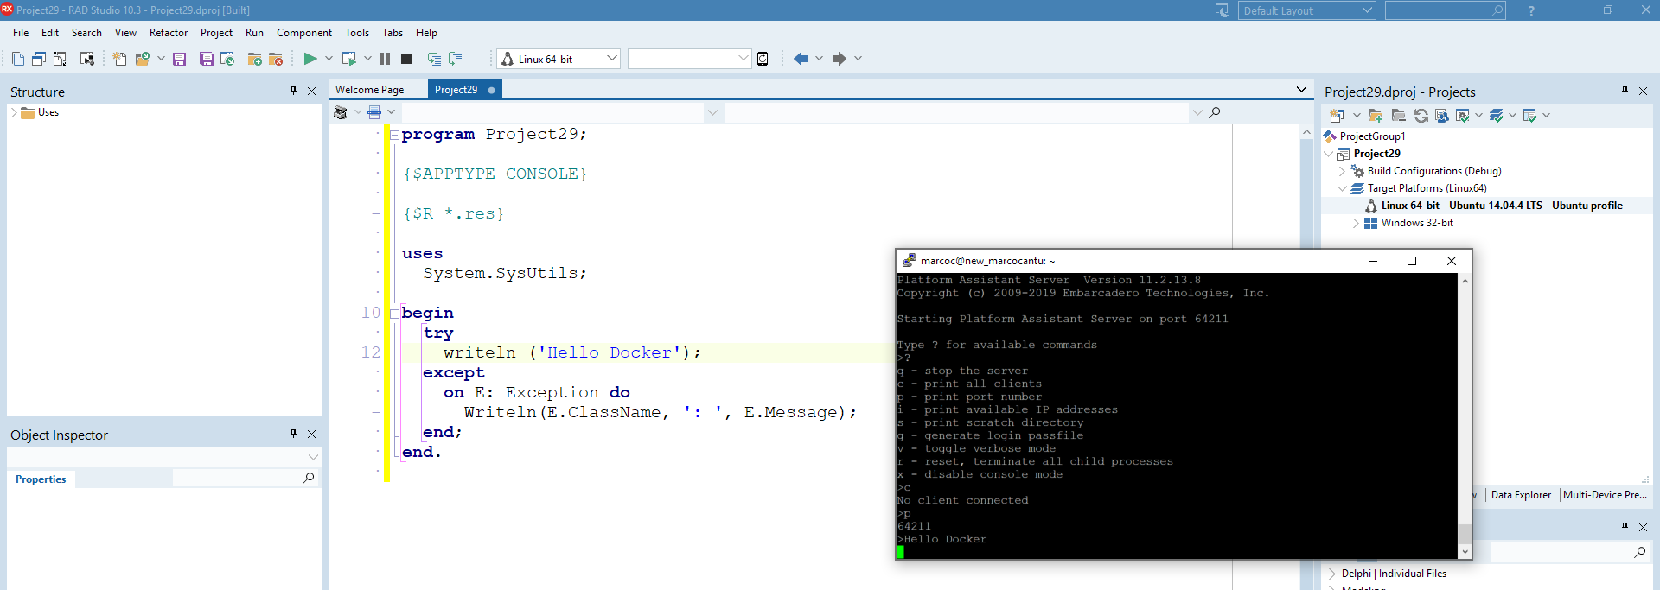Click the Save All toolbar icon
1660x590 pixels.
(207, 59)
